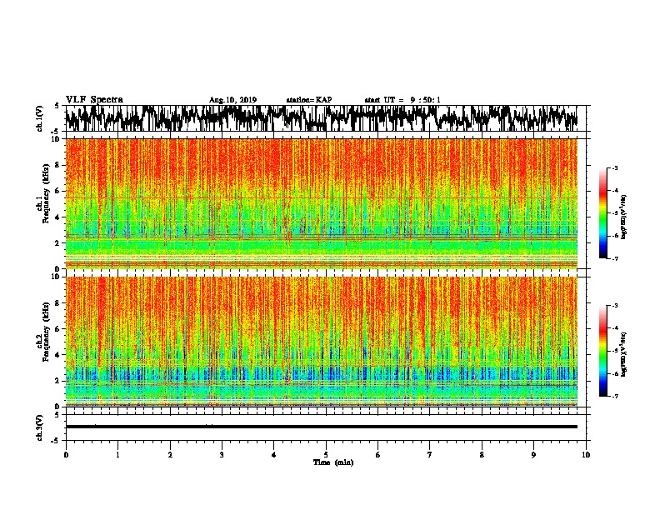
Task: Click time axis tick label '4'
Action: tap(274, 455)
